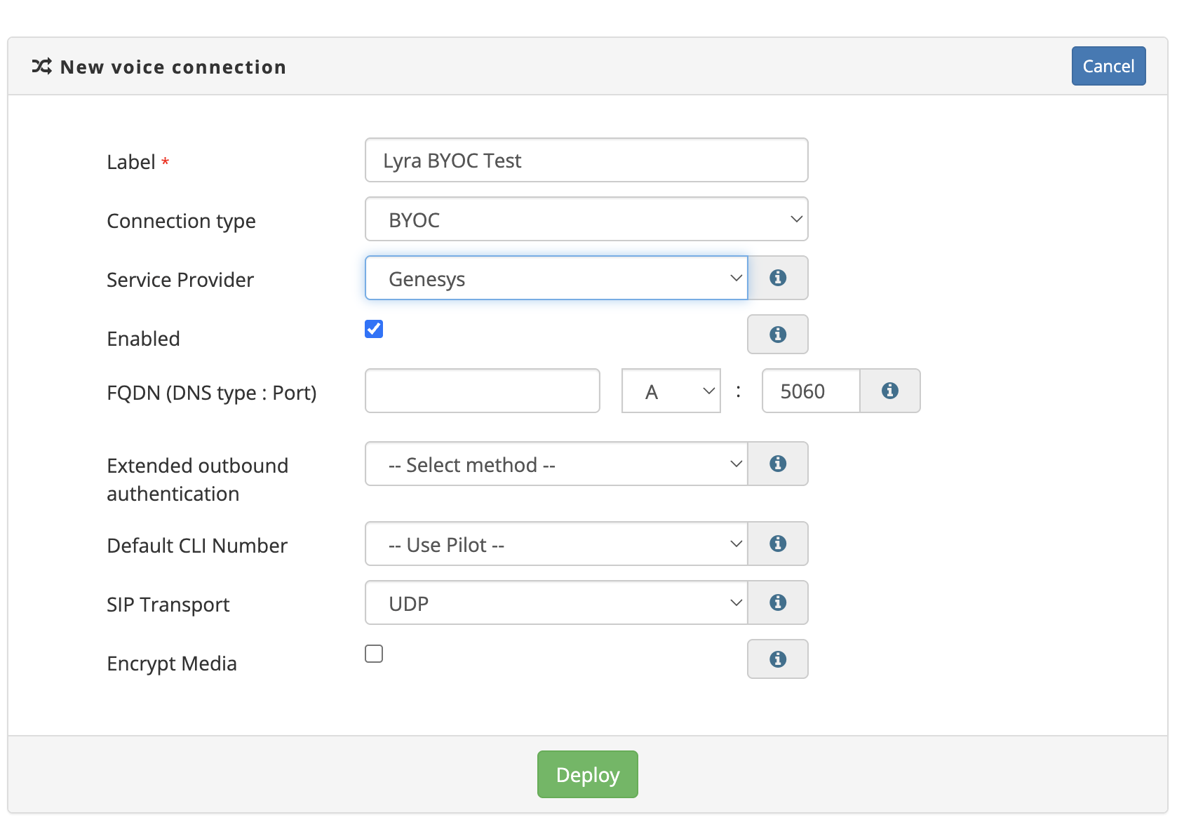The width and height of the screenshot is (1177, 822).
Task: Click into the empty FQDN field
Action: [482, 391]
